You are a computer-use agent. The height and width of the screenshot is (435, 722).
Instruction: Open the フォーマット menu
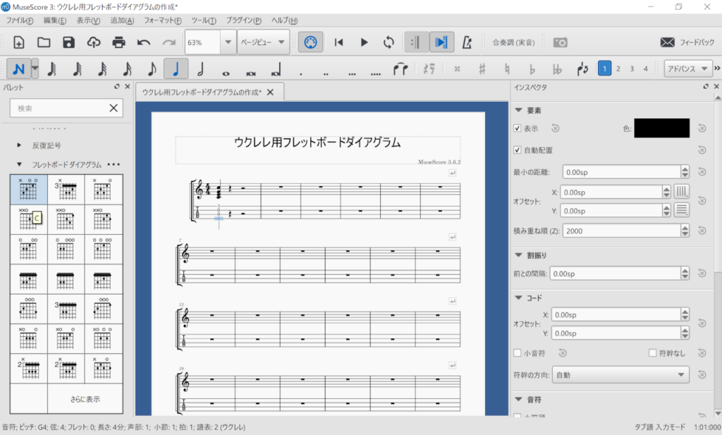click(163, 20)
